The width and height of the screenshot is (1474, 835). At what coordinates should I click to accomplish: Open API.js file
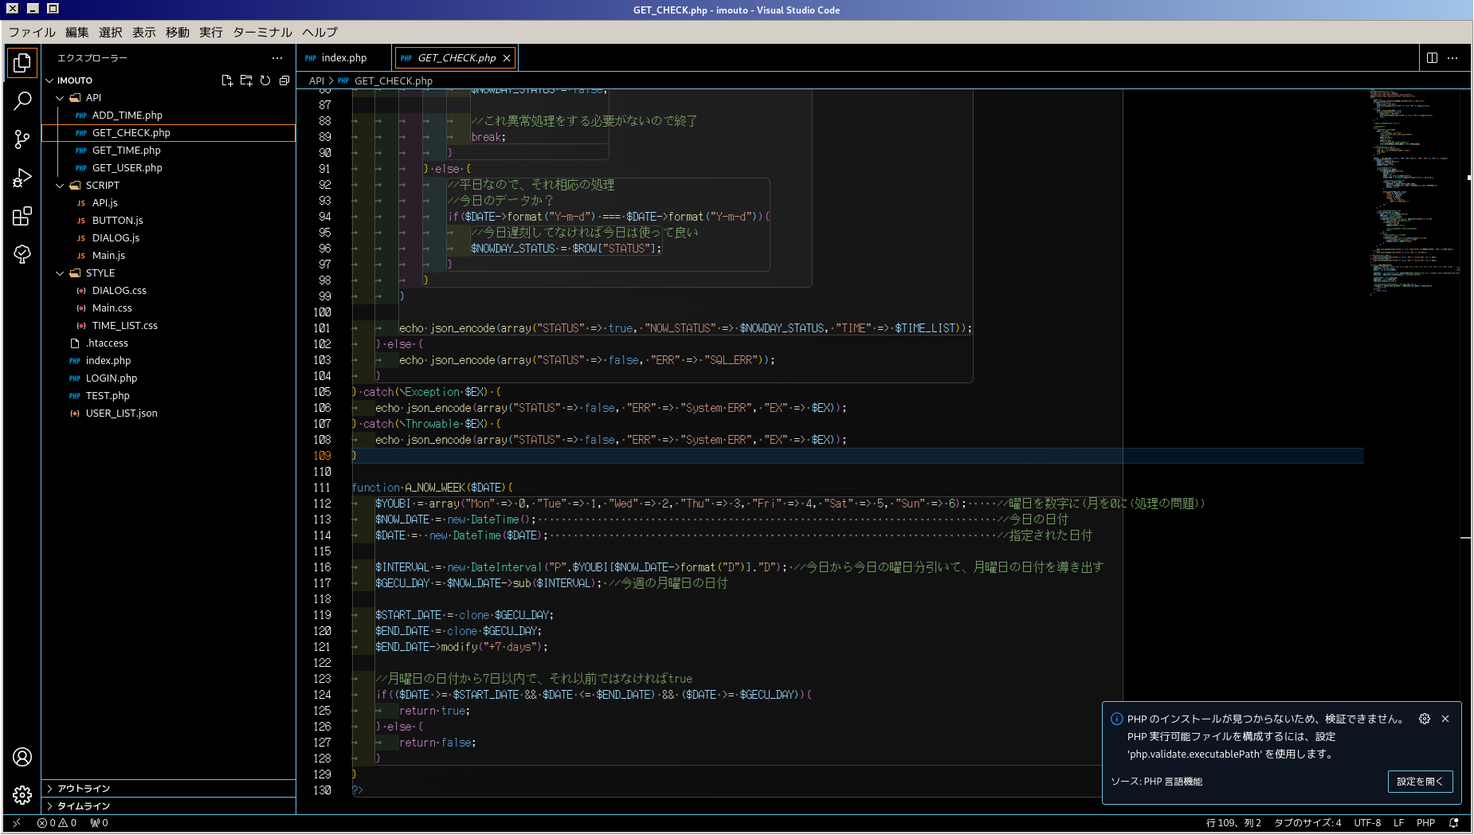click(x=169, y=203)
